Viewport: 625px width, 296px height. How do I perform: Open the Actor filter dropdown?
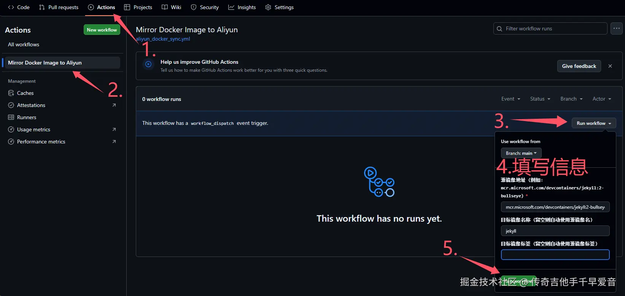click(602, 99)
